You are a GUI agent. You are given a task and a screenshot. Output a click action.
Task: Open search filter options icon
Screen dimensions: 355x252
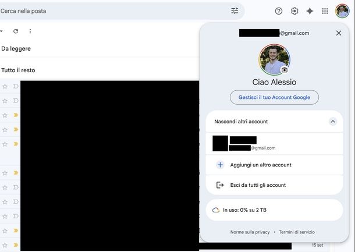235,11
